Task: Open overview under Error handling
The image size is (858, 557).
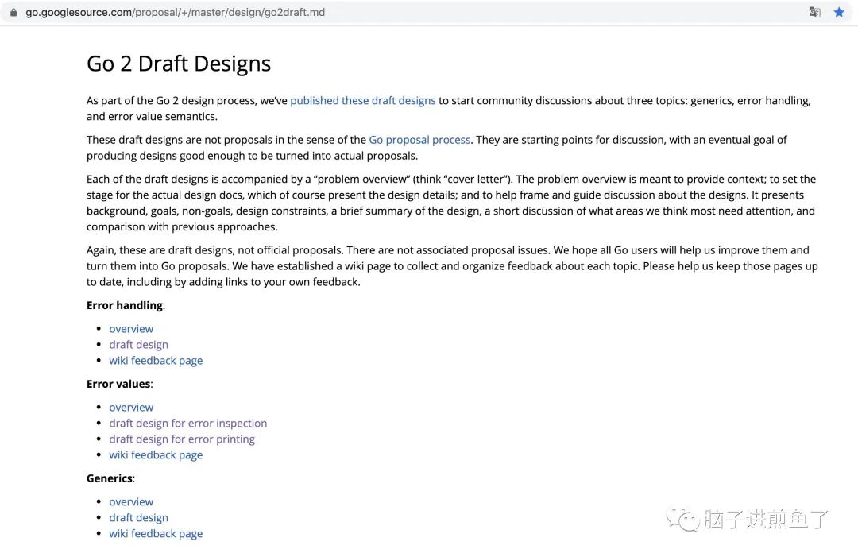Action: pyautogui.click(x=131, y=329)
